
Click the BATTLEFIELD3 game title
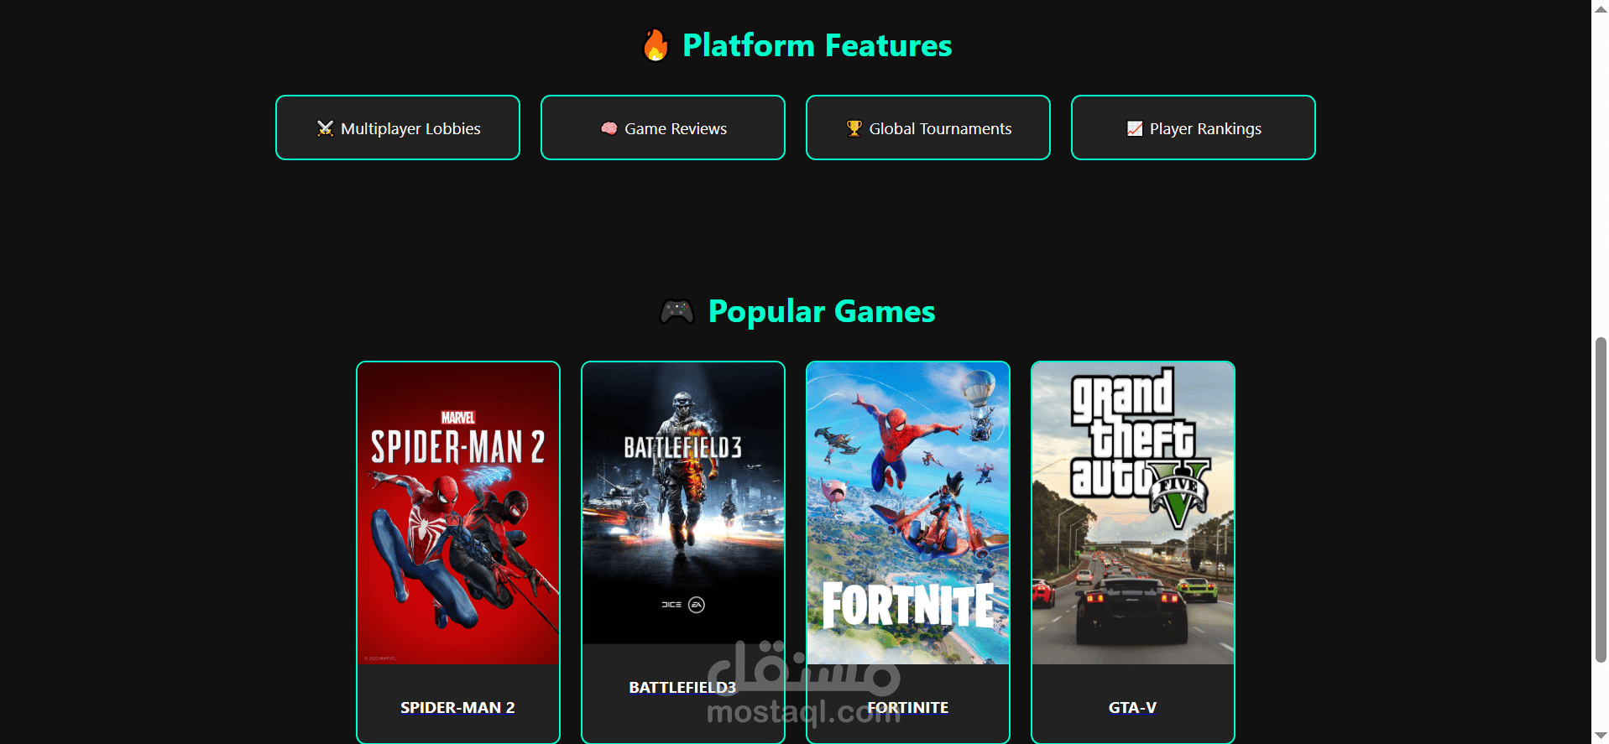tap(682, 688)
